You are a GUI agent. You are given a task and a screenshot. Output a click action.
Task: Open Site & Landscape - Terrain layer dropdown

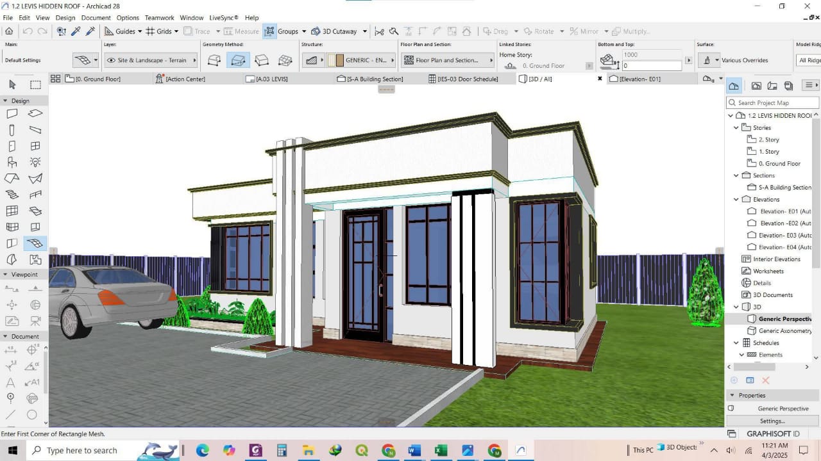click(x=151, y=60)
